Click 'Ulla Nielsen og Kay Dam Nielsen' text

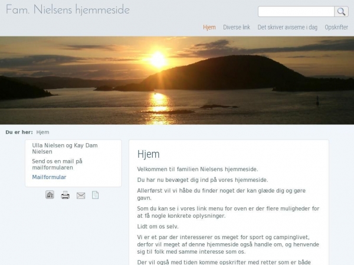65,148
